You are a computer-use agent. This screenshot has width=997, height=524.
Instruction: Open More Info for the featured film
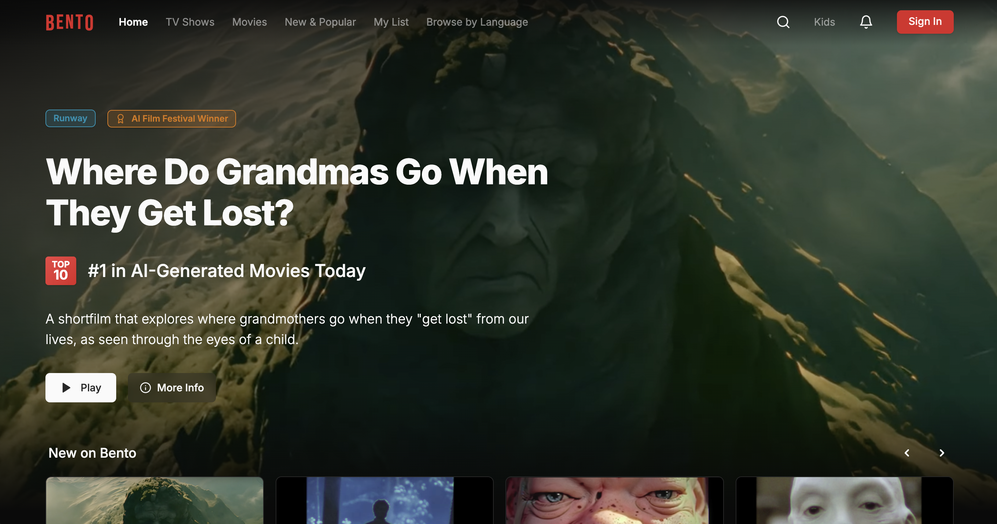pos(172,388)
